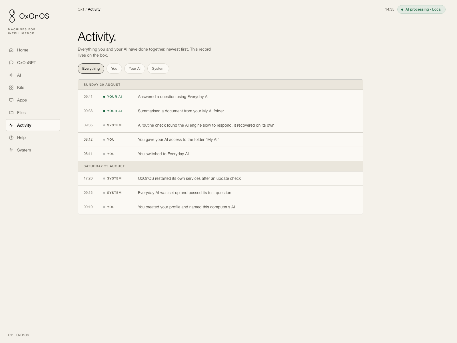The width and height of the screenshot is (457, 343).
Task: Click the 'AI engine slow to respond' entry
Action: coord(221,125)
